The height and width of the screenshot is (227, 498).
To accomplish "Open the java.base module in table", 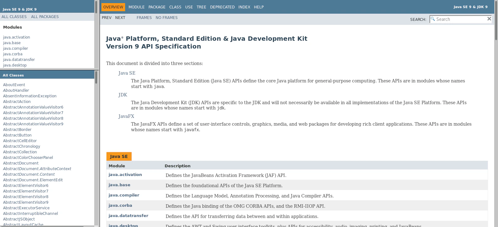I will 119,185.
